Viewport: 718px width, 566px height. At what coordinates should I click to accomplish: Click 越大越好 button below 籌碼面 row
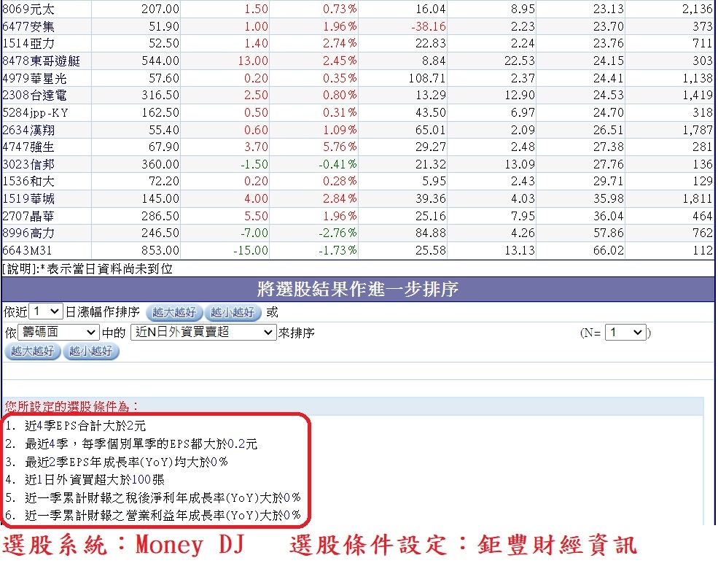(x=33, y=352)
